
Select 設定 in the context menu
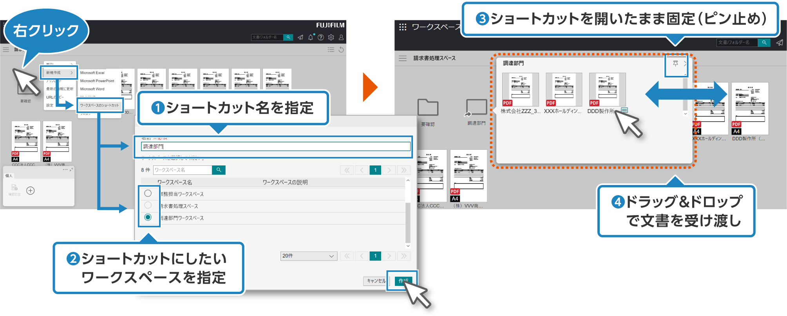pos(50,105)
